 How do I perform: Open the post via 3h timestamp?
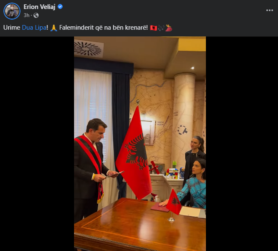(x=26, y=15)
